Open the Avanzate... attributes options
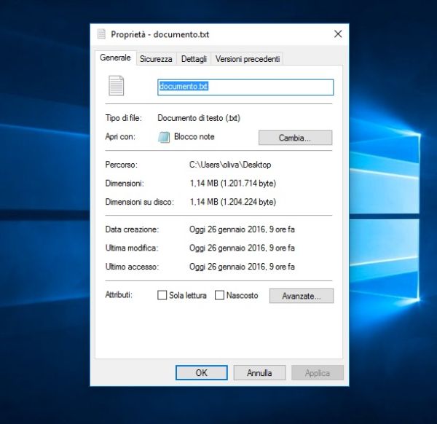 pyautogui.click(x=301, y=296)
